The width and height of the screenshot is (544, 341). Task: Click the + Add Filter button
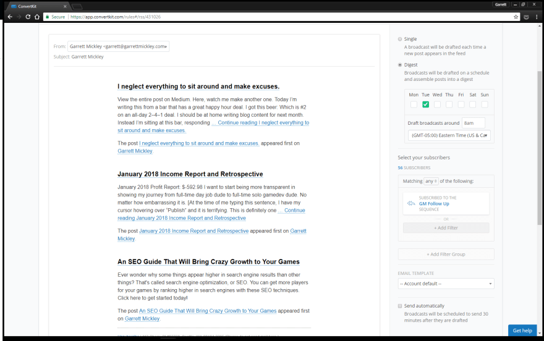(446, 228)
